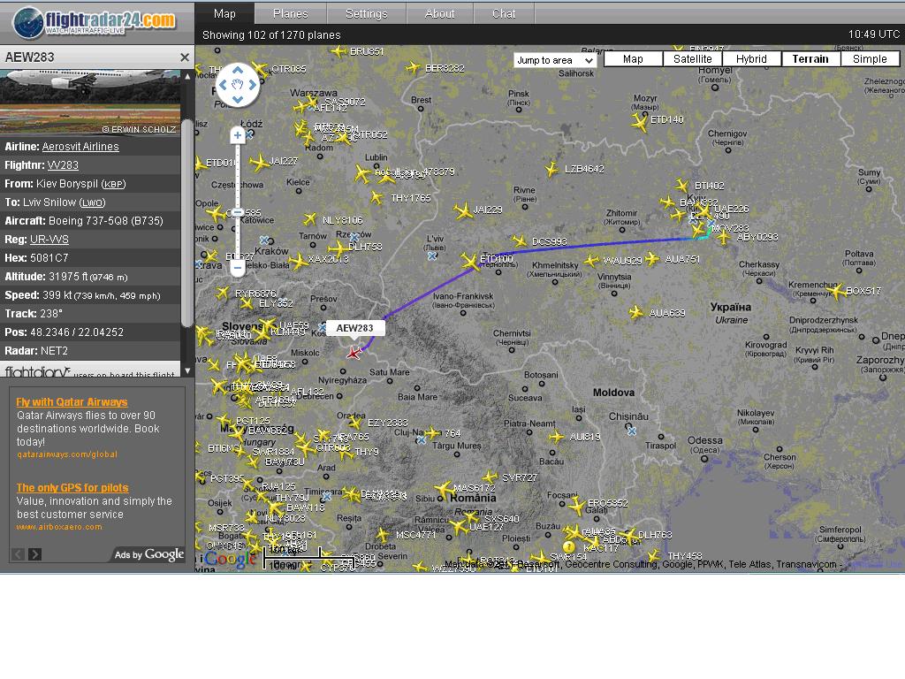Click the L'viv airport marker

tap(432, 256)
